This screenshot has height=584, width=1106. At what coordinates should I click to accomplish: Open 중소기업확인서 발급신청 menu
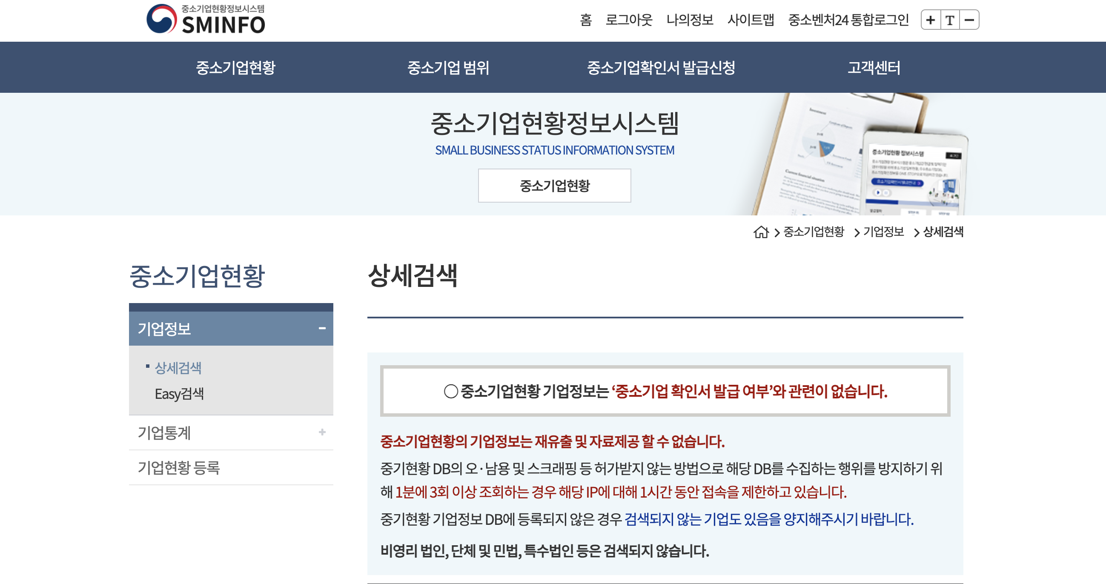coord(661,67)
